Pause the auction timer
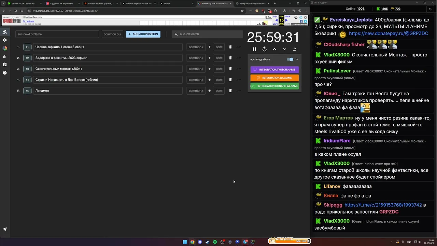This screenshot has height=246, width=437. (x=254, y=49)
